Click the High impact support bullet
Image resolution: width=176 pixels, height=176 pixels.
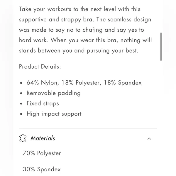click(54, 114)
